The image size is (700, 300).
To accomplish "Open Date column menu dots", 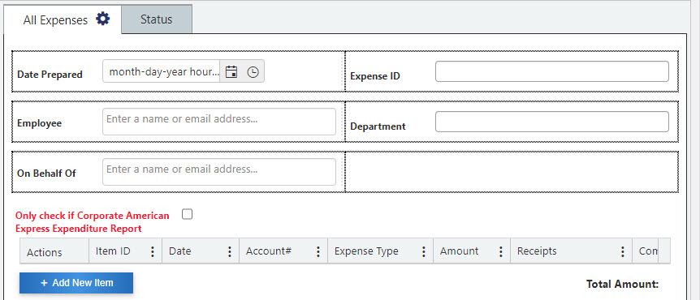I will (x=230, y=251).
